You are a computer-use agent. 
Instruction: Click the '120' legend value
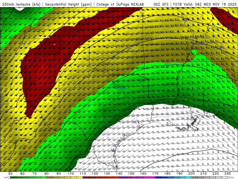[x=95, y=174]
